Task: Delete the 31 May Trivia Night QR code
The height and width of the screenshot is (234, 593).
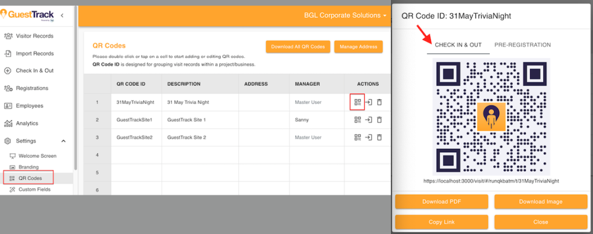Action: (379, 102)
